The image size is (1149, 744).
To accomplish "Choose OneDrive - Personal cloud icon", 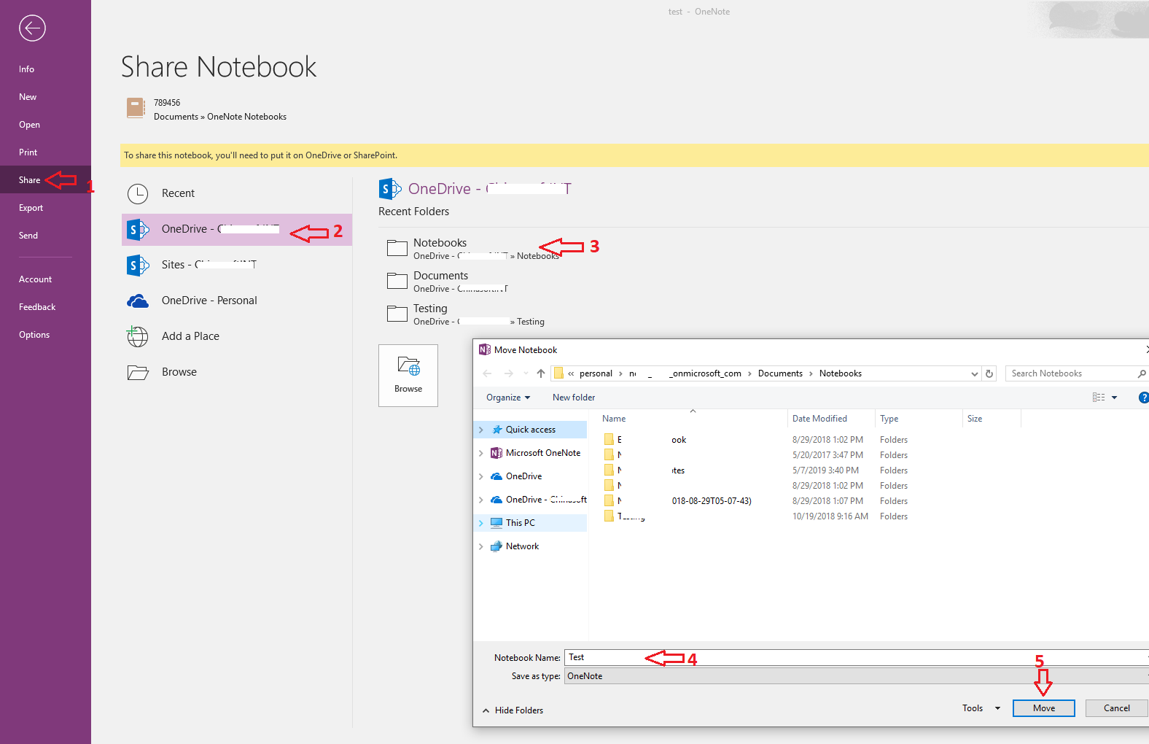I will click(x=138, y=301).
